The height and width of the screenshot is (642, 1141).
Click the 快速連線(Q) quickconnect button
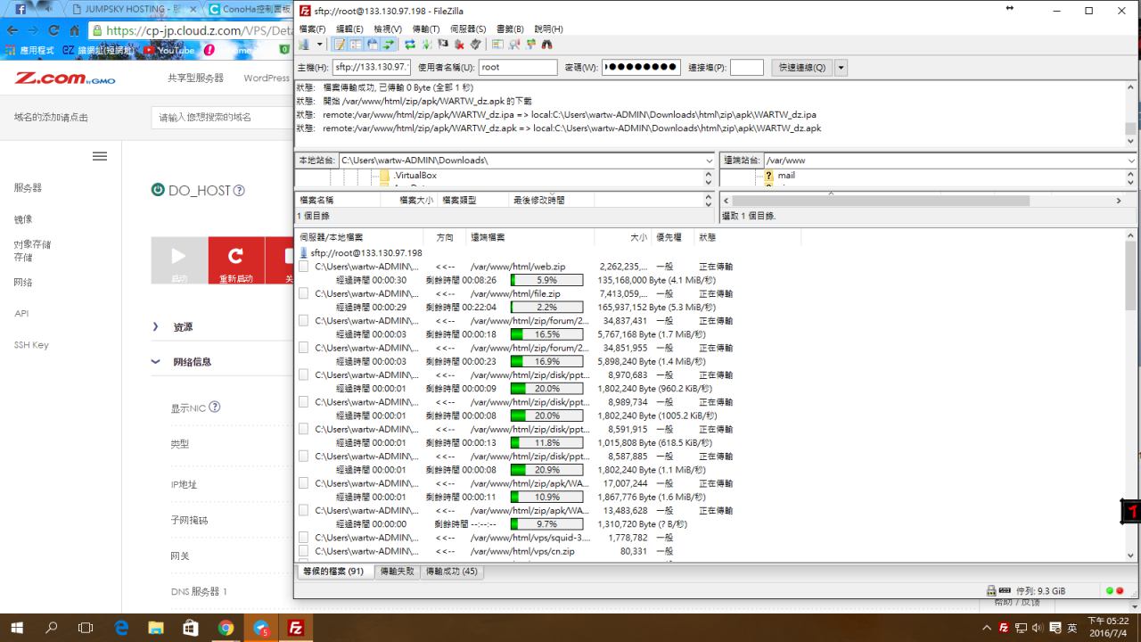click(801, 68)
